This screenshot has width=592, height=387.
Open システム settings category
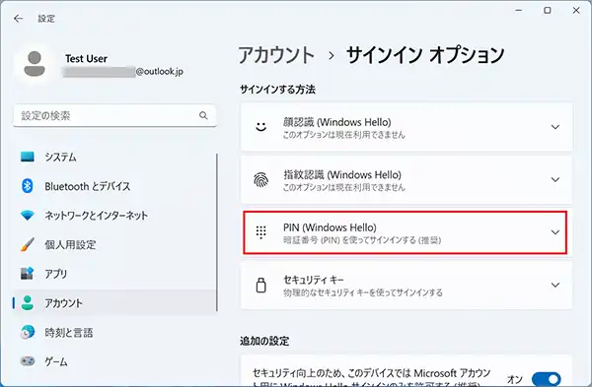(x=114, y=157)
